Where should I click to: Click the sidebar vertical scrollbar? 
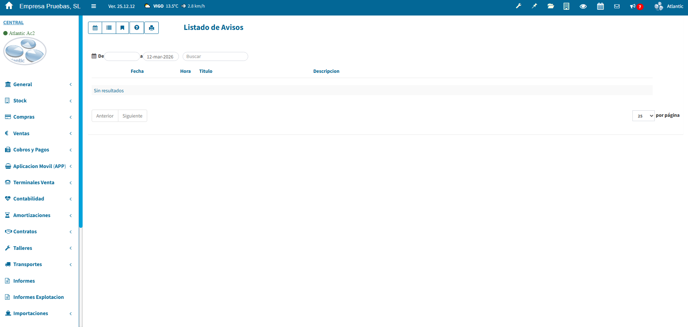pyautogui.click(x=81, y=123)
